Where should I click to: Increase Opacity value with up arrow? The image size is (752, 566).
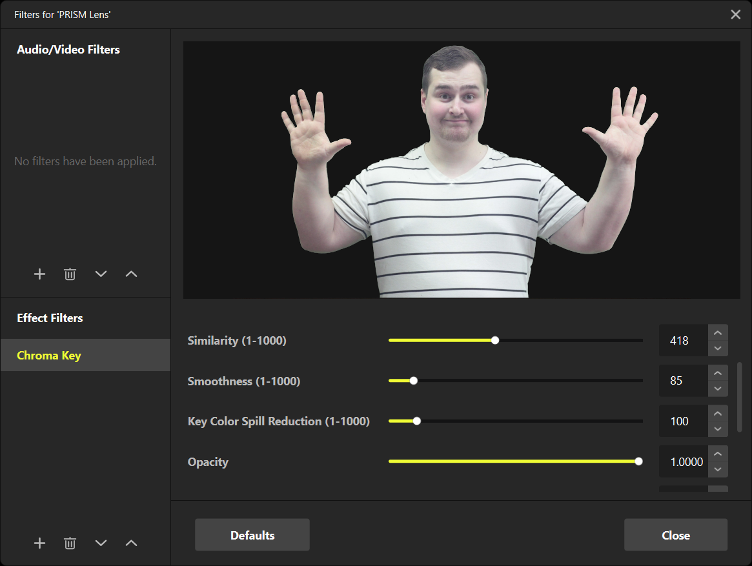pos(718,454)
